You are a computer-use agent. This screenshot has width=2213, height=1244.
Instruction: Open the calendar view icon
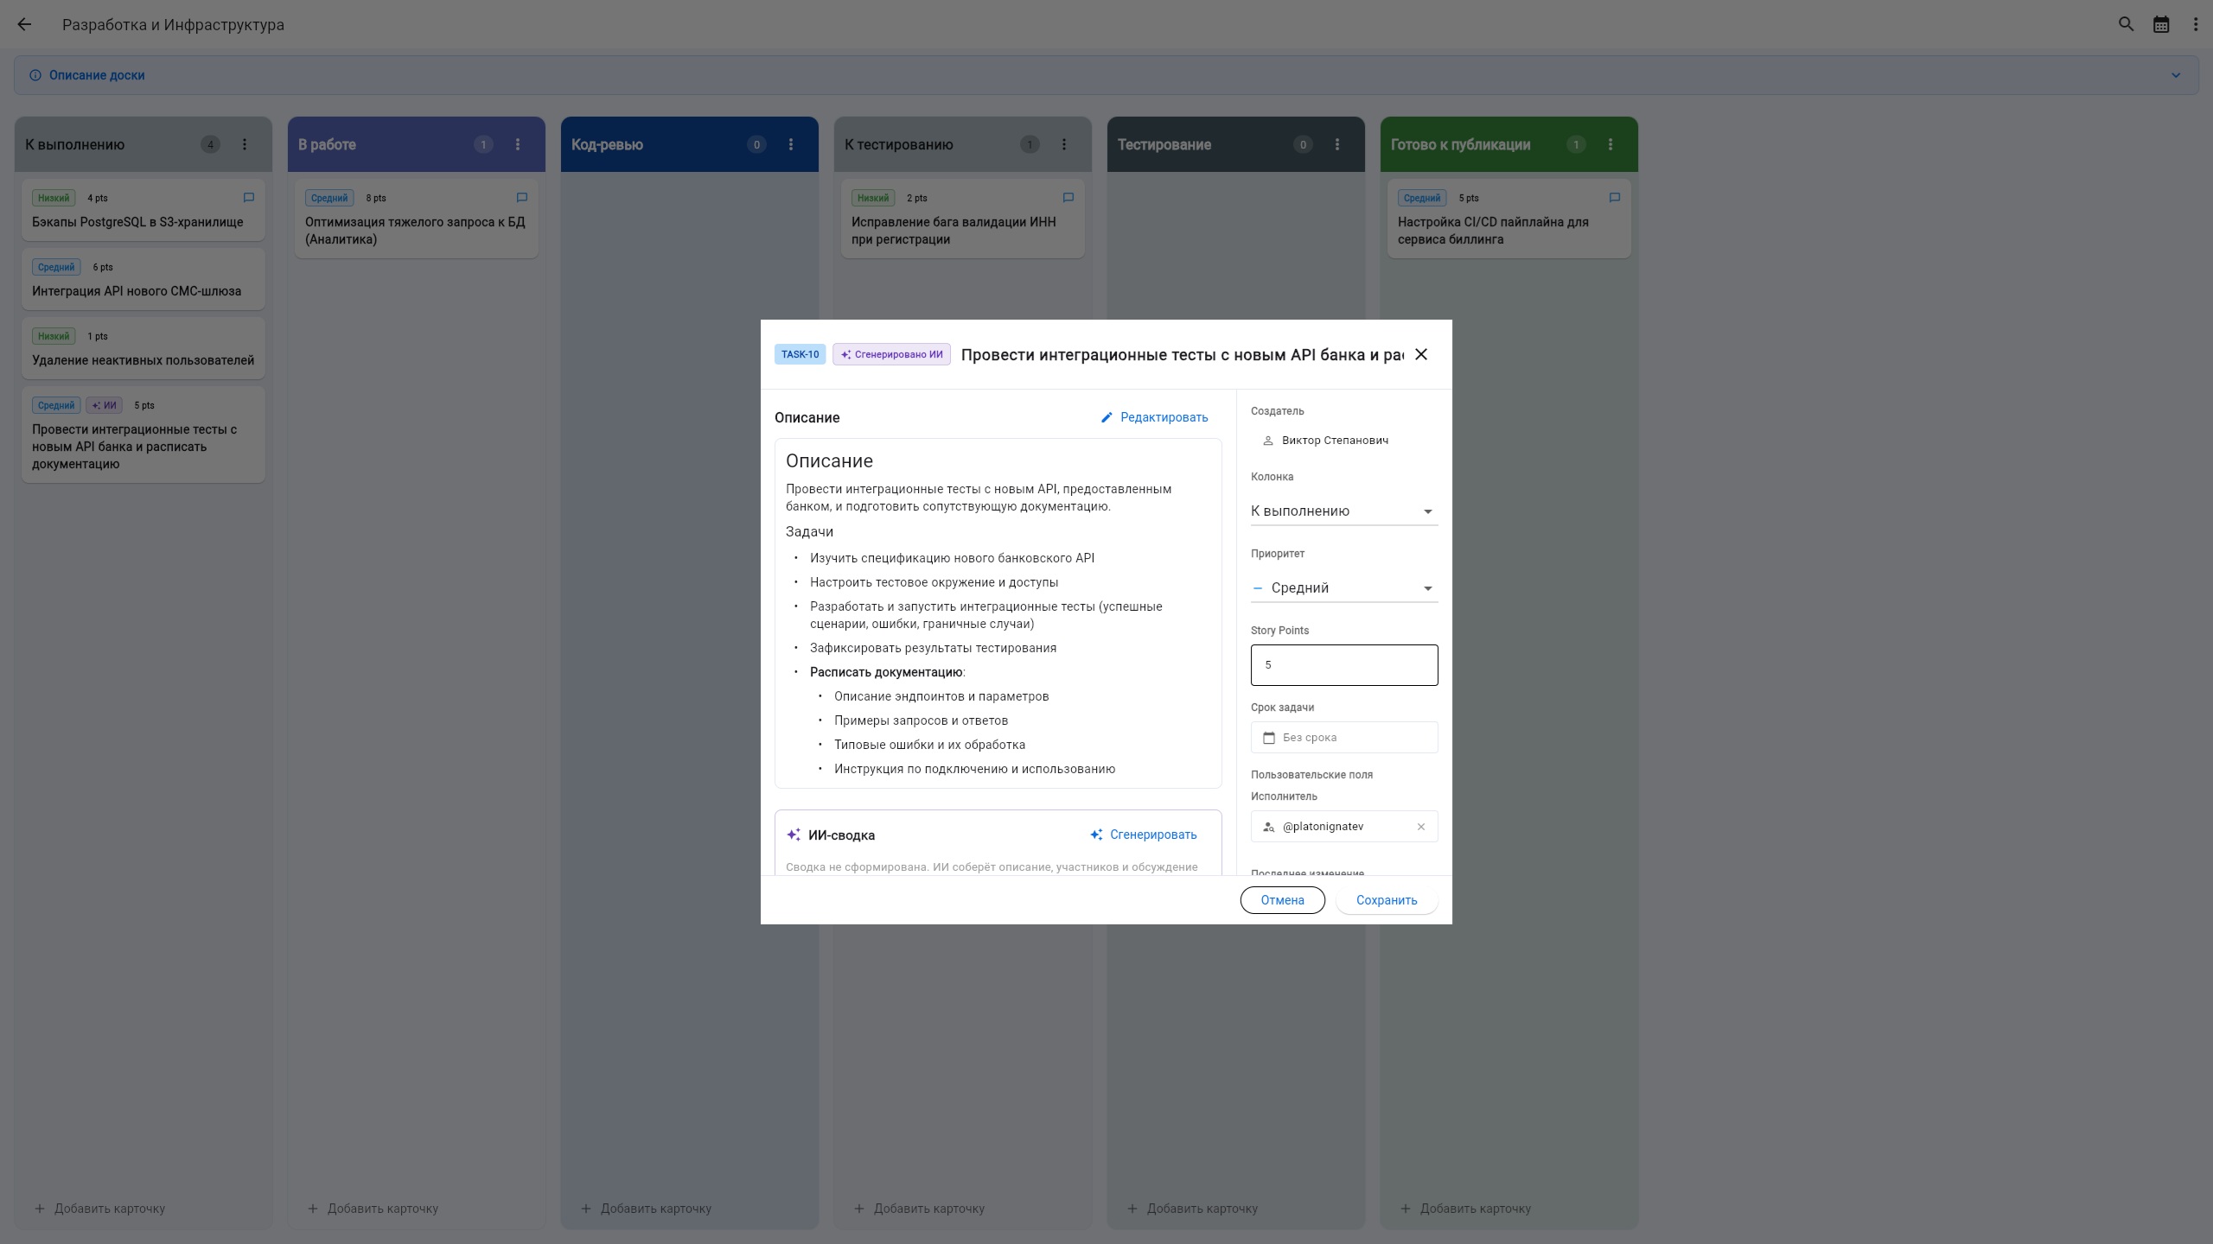(x=2161, y=24)
